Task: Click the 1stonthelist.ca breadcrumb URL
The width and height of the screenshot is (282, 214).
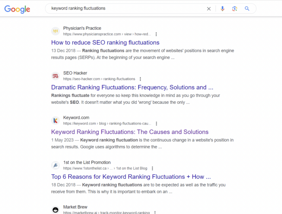Action: point(105,168)
